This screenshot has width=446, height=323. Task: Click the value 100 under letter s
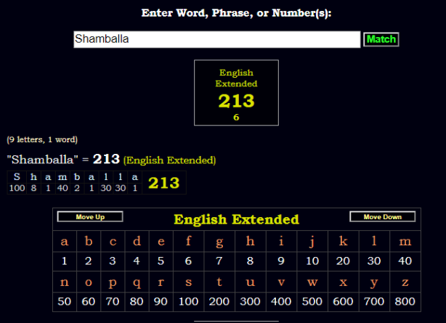point(188,301)
